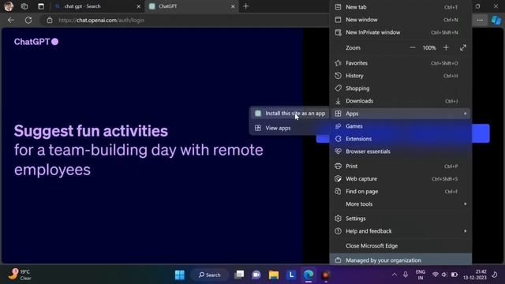Click the Shopping tag icon
This screenshot has height=284, width=505.
338,88
